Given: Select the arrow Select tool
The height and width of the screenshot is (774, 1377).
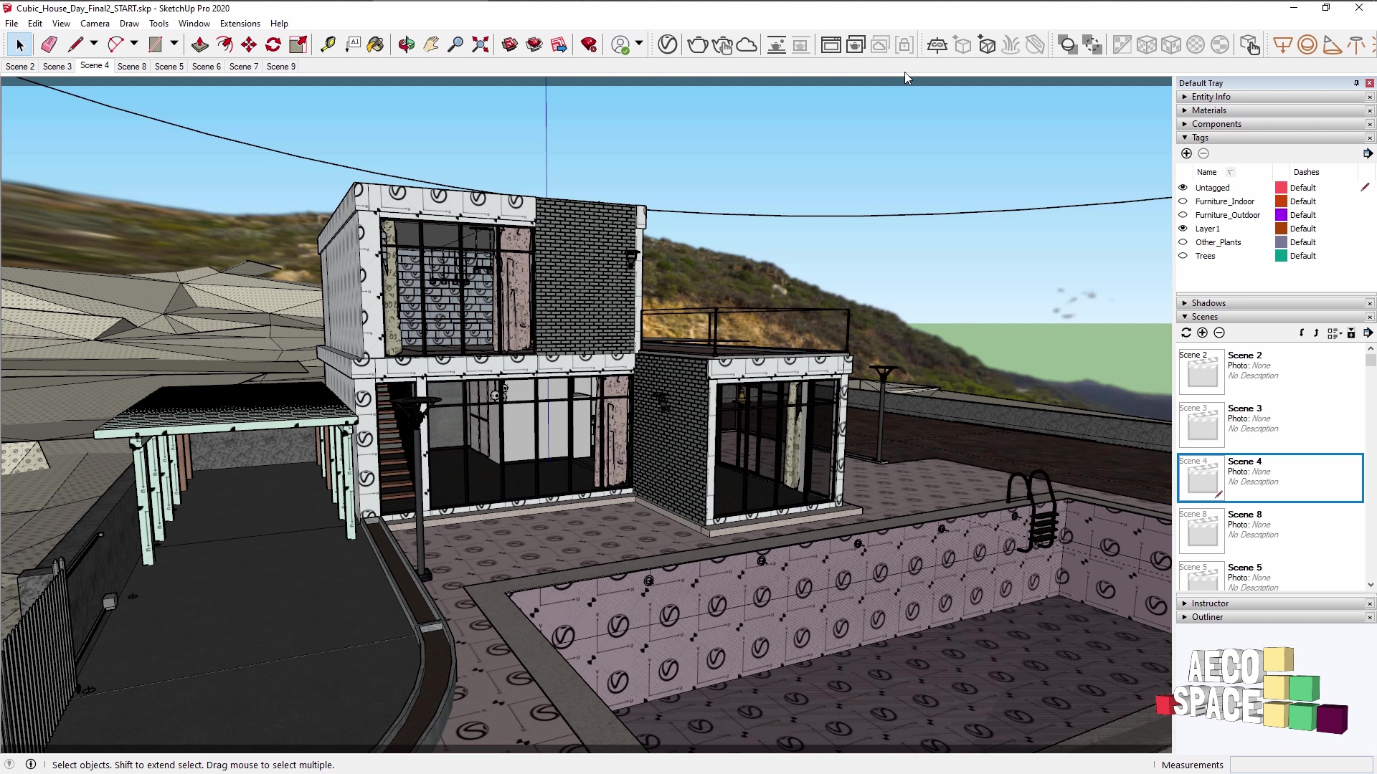Looking at the screenshot, I should (x=19, y=44).
